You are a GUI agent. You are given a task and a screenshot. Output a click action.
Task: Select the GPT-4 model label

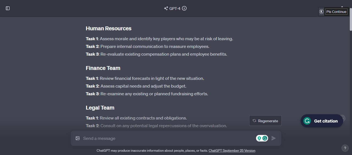175,8
